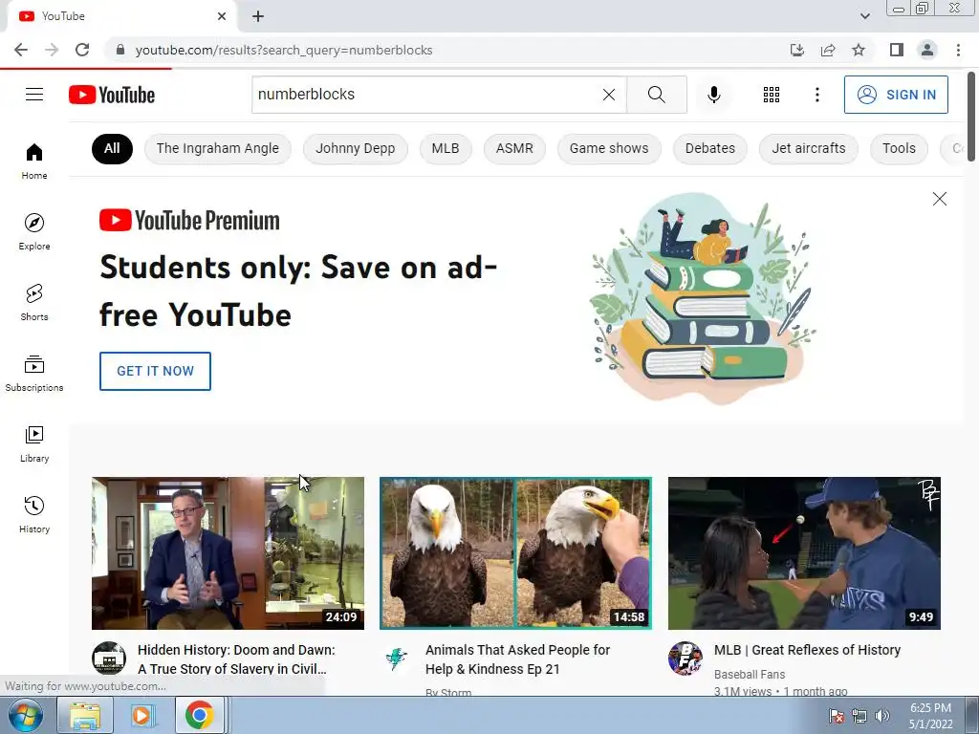979x734 pixels.
Task: Select the Jet aircrafts chip
Action: 809,148
